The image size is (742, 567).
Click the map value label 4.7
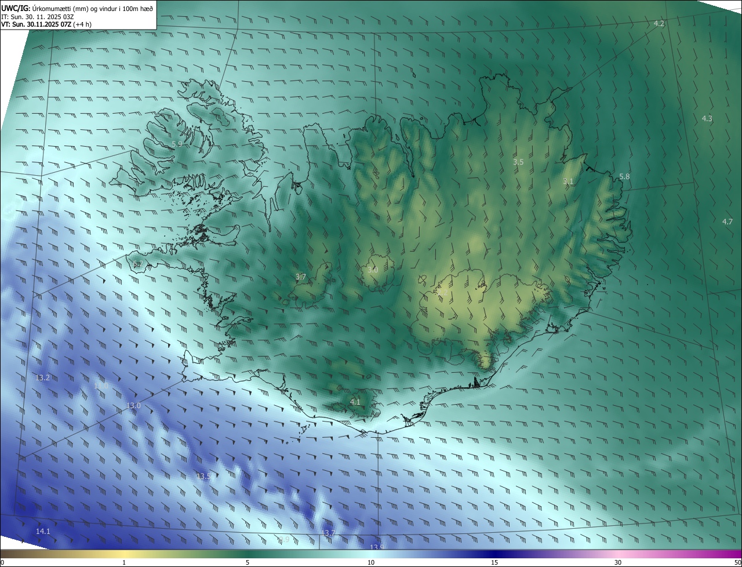coord(728,221)
